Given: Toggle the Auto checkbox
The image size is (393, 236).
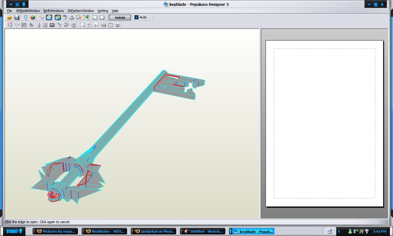Looking at the screenshot, I should (136, 17).
